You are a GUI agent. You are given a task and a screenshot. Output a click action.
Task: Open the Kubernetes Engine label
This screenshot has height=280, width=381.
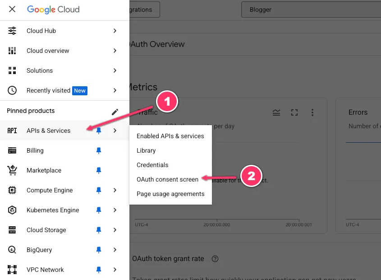pyautogui.click(x=53, y=210)
